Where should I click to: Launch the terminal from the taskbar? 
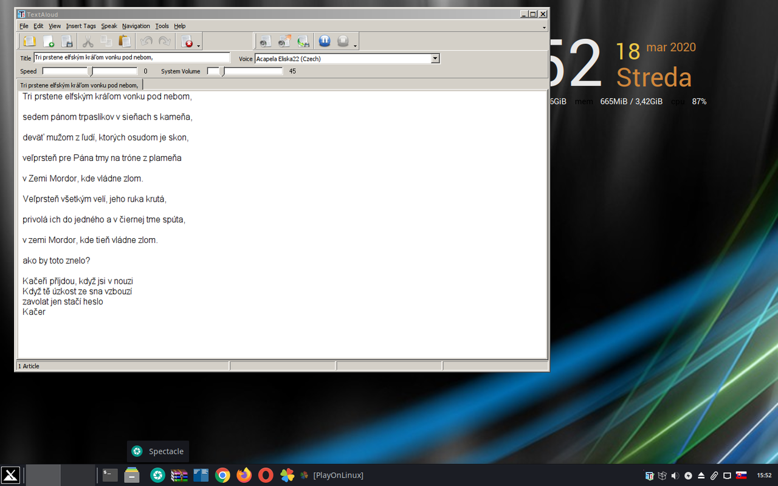pos(110,475)
